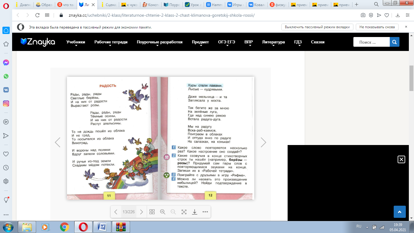Viewport: 414px width, 233px height.
Task: Open the Speed Dial grid icon
Action: [47, 15]
